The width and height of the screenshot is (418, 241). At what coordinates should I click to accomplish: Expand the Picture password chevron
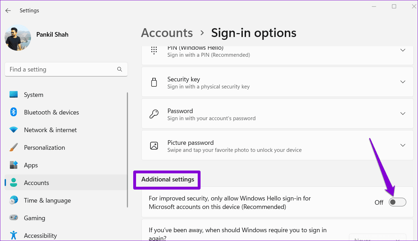(x=403, y=145)
